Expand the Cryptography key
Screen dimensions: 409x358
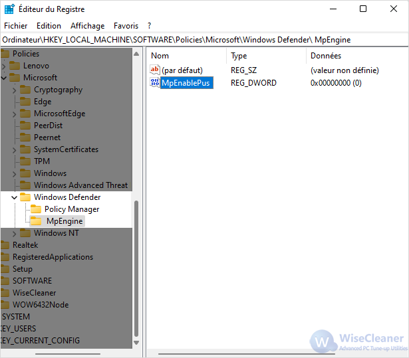15,90
